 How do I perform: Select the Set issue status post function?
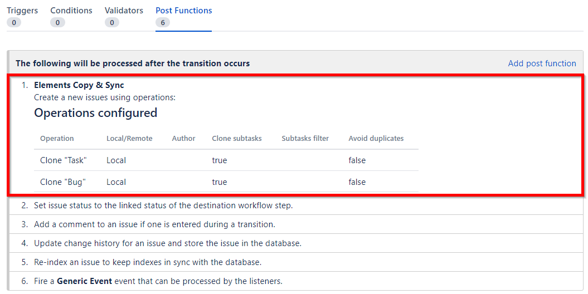click(163, 205)
